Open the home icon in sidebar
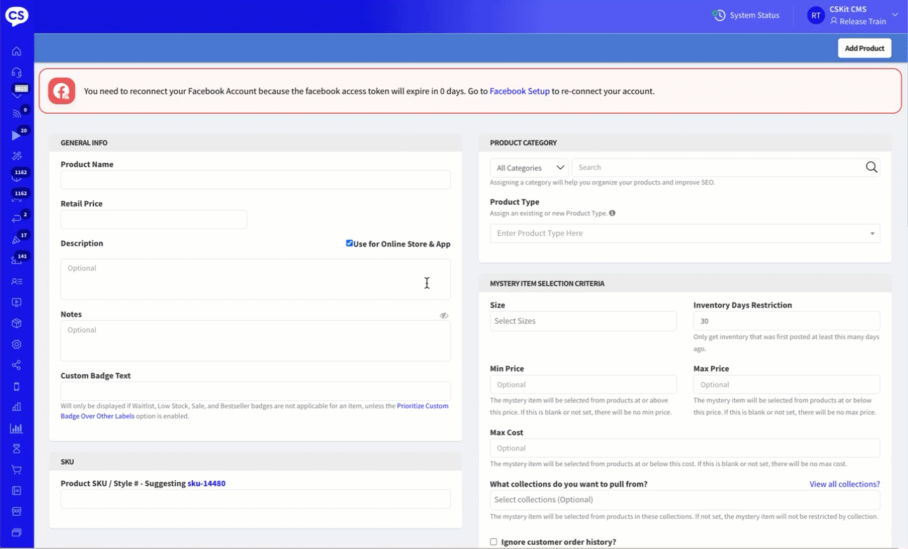This screenshot has width=908, height=549. (x=16, y=51)
